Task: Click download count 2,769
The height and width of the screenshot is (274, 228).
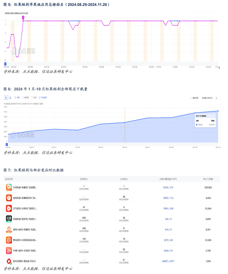Action: pos(208,250)
